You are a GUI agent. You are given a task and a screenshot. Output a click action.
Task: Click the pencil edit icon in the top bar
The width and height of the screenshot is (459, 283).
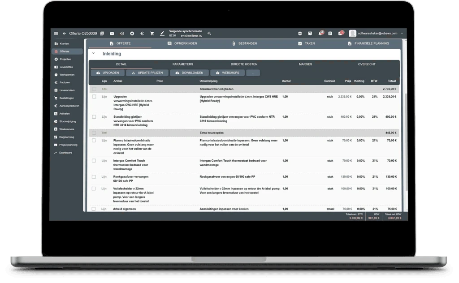click(x=162, y=34)
